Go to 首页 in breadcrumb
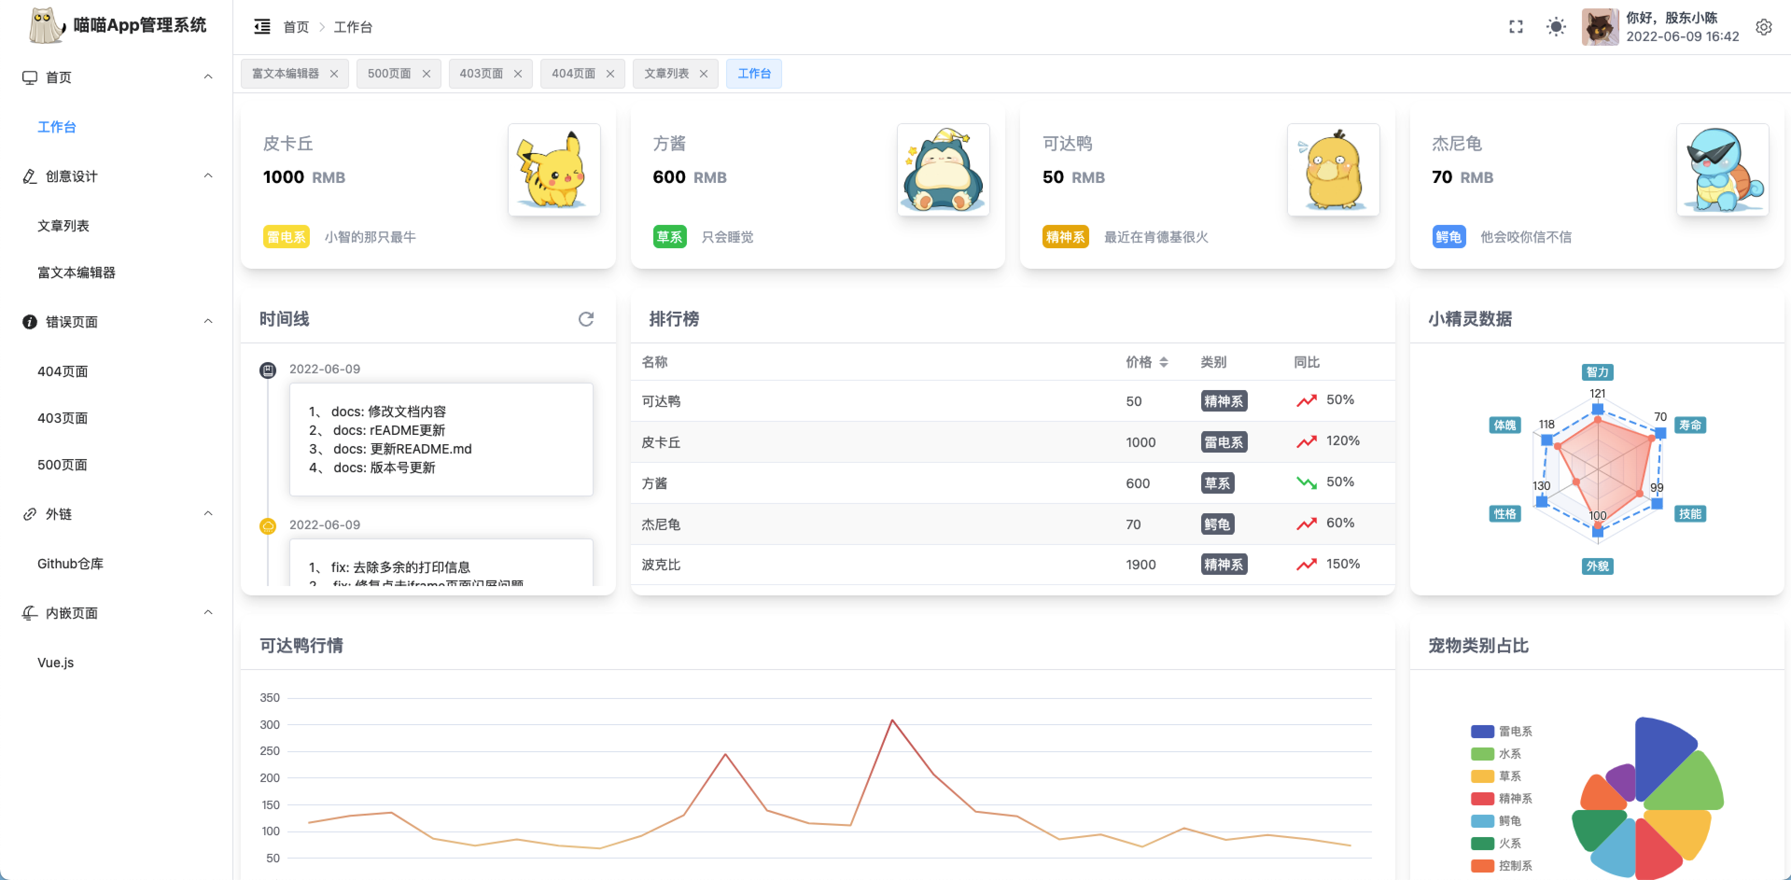 pyautogui.click(x=296, y=27)
